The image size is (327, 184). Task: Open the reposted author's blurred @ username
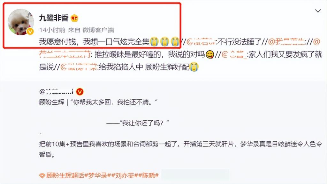[x=56, y=91]
